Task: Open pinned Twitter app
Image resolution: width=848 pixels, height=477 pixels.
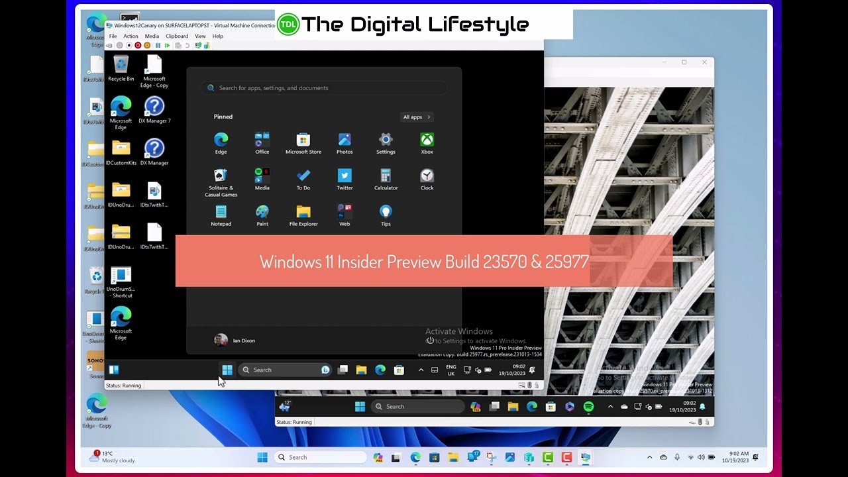Action: (x=344, y=180)
